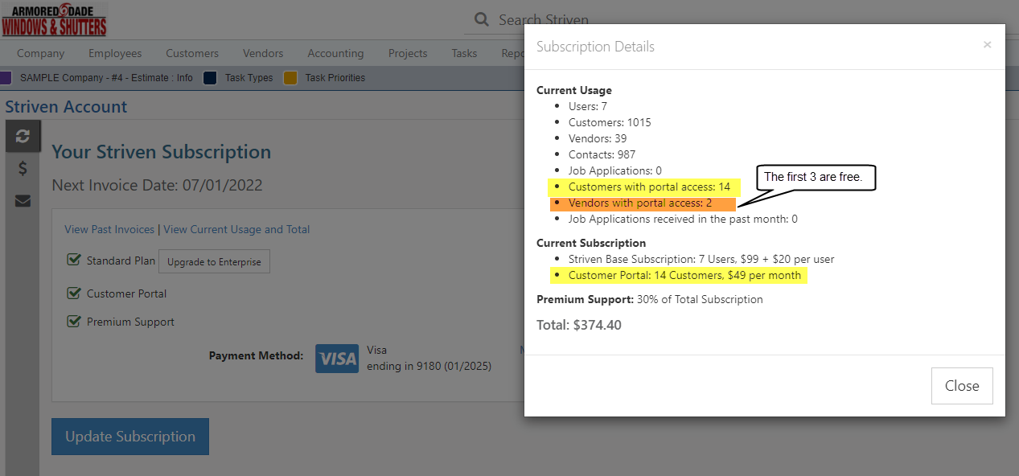Viewport: 1019px width, 476px height.
Task: Click the search magnifier icon
Action: [482, 19]
